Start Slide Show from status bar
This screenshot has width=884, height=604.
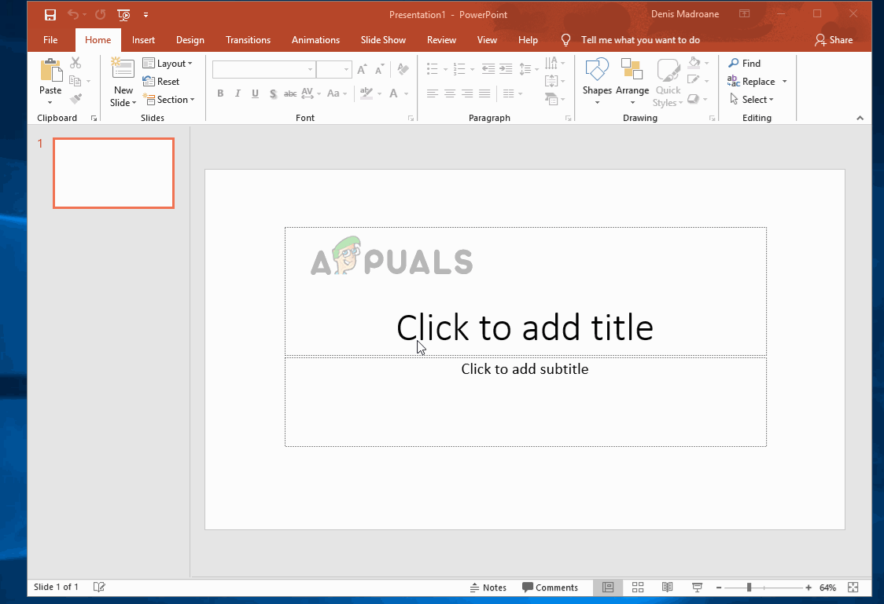[696, 588]
